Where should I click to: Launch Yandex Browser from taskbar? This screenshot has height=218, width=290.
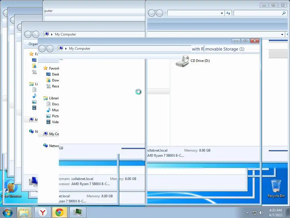(43, 212)
